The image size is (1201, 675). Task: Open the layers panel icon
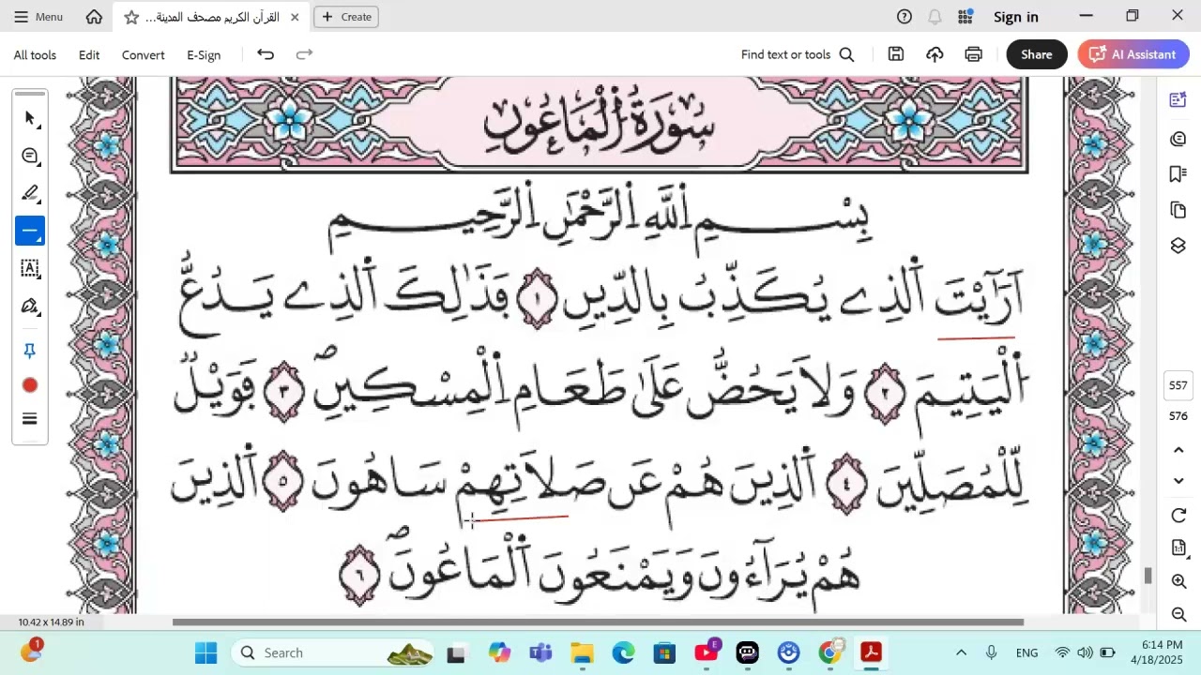click(1178, 246)
